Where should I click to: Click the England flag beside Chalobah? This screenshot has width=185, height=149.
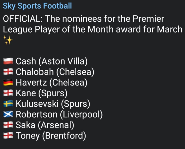pyautogui.click(x=8, y=72)
